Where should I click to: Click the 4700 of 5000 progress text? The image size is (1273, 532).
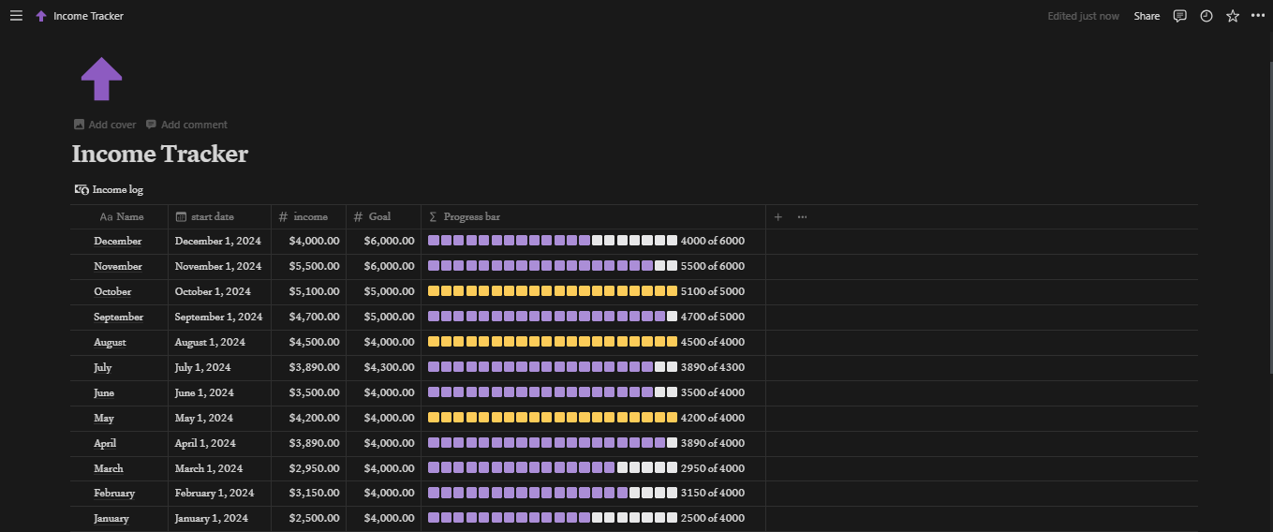[x=713, y=318]
